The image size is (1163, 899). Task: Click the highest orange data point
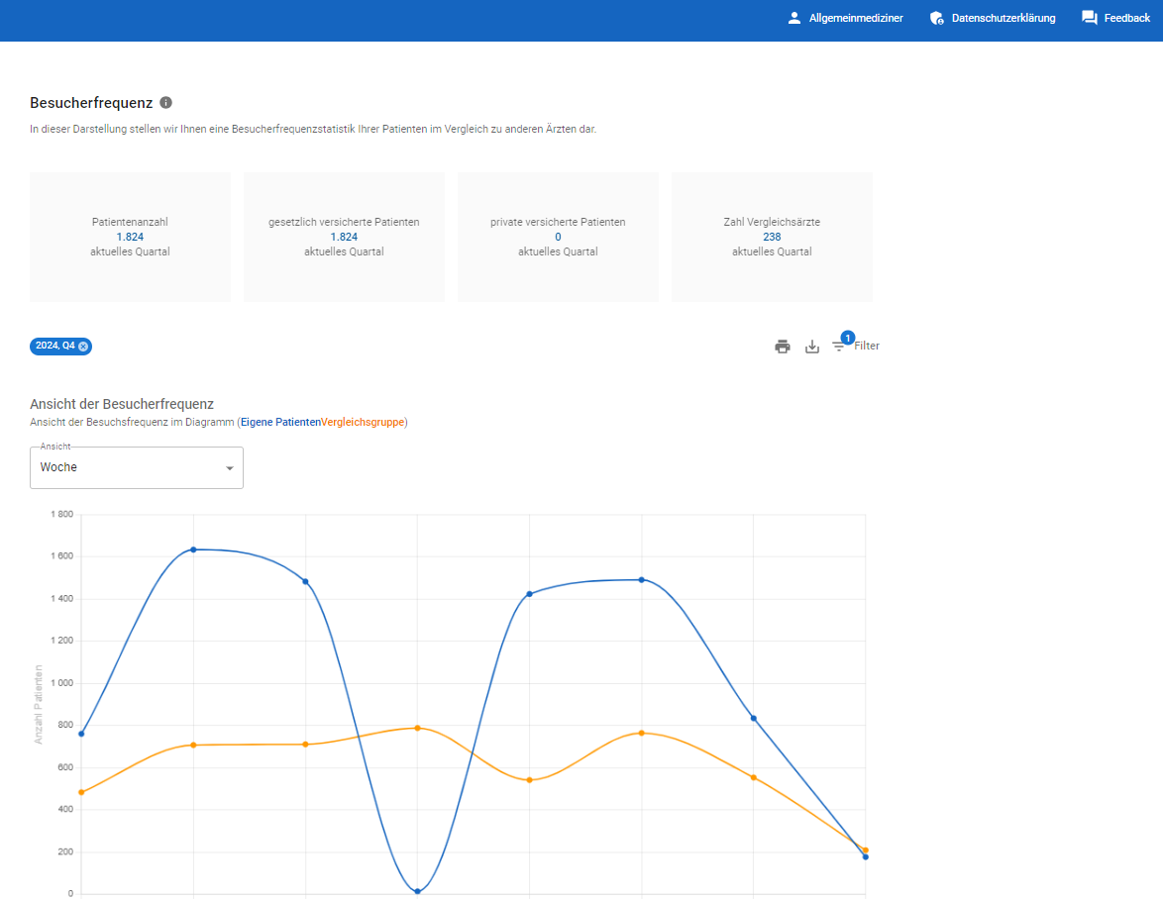coord(417,728)
